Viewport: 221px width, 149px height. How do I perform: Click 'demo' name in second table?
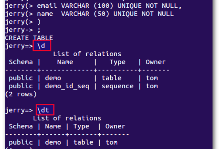tap(53, 142)
